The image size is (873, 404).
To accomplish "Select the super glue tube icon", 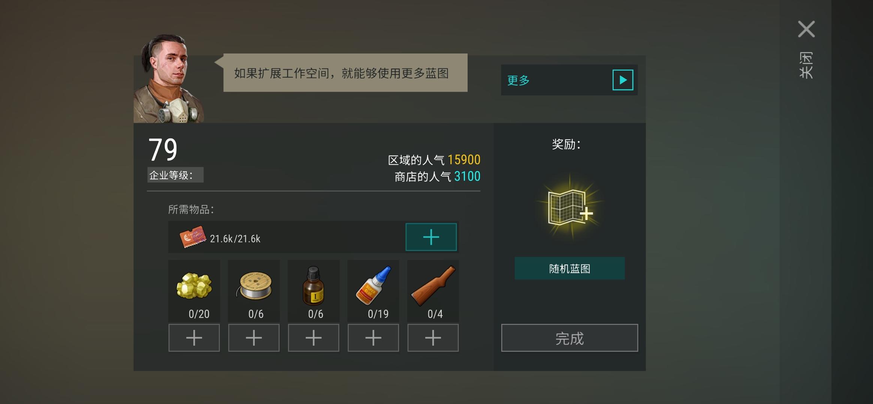I will 373,285.
